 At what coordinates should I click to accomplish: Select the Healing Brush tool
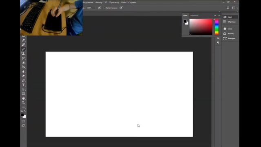23,45
